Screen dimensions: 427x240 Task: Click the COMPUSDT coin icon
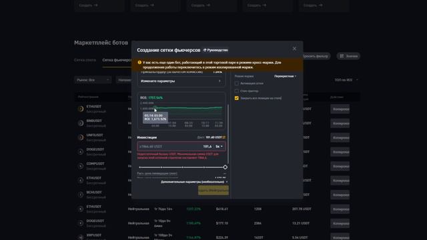(x=81, y=166)
